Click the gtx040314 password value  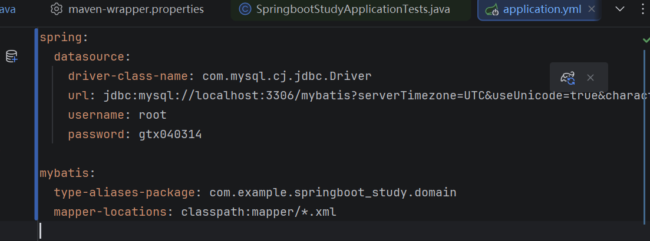pyautogui.click(x=170, y=135)
